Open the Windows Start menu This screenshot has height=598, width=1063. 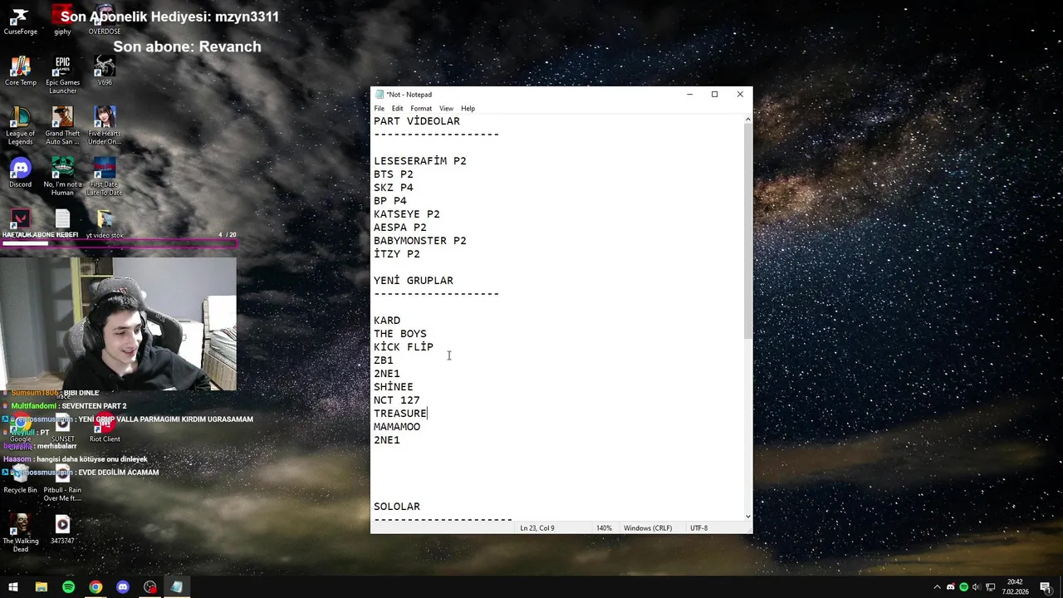pyautogui.click(x=13, y=587)
